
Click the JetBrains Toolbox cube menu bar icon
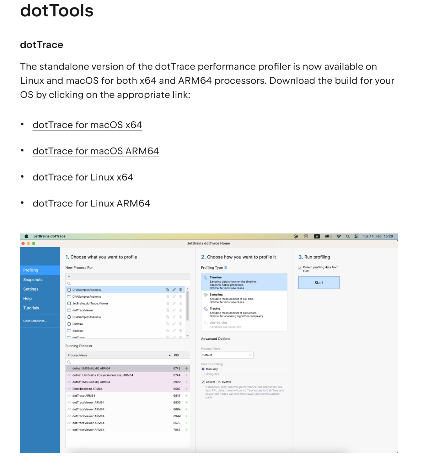296,237
